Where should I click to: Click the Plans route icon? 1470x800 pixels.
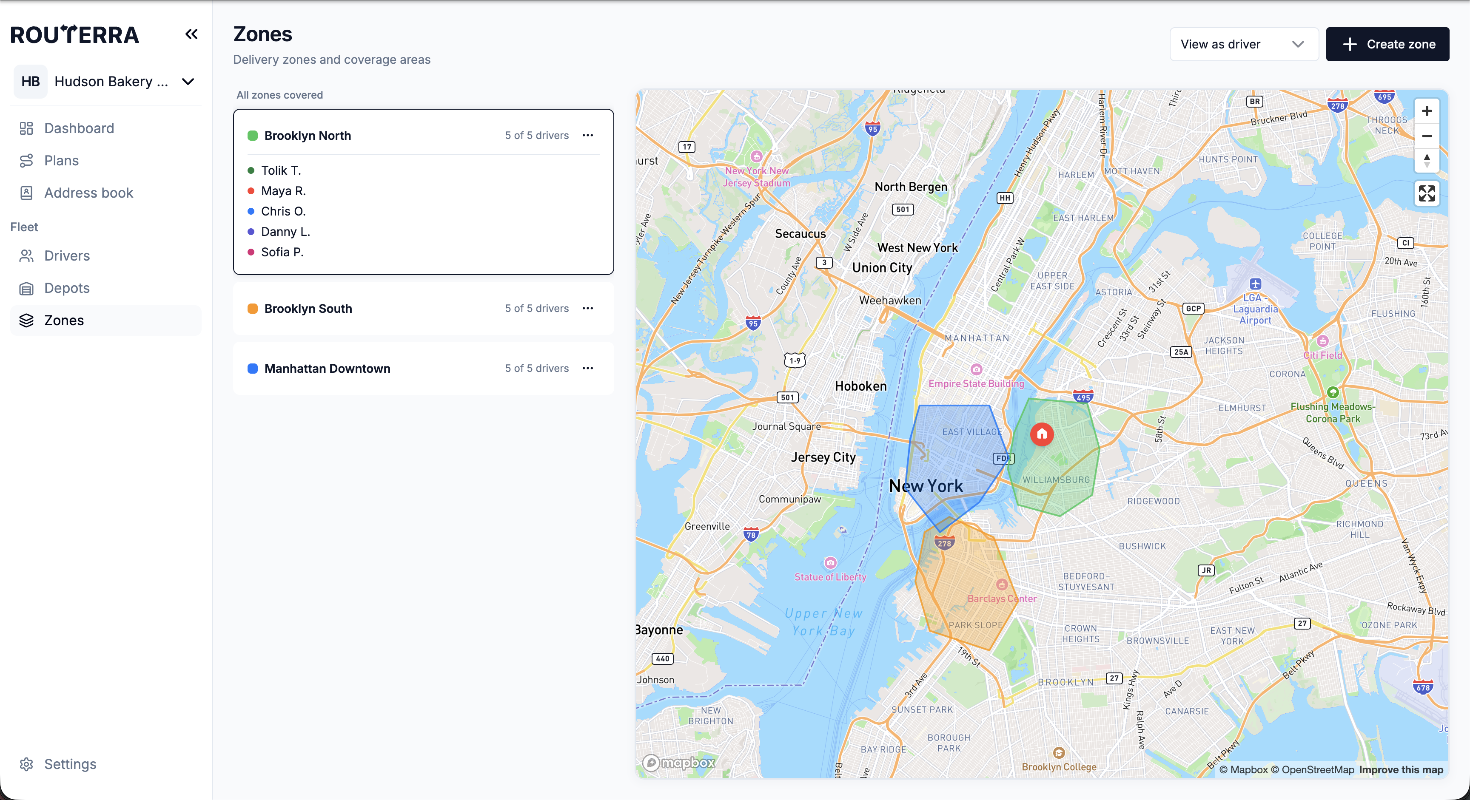point(26,161)
